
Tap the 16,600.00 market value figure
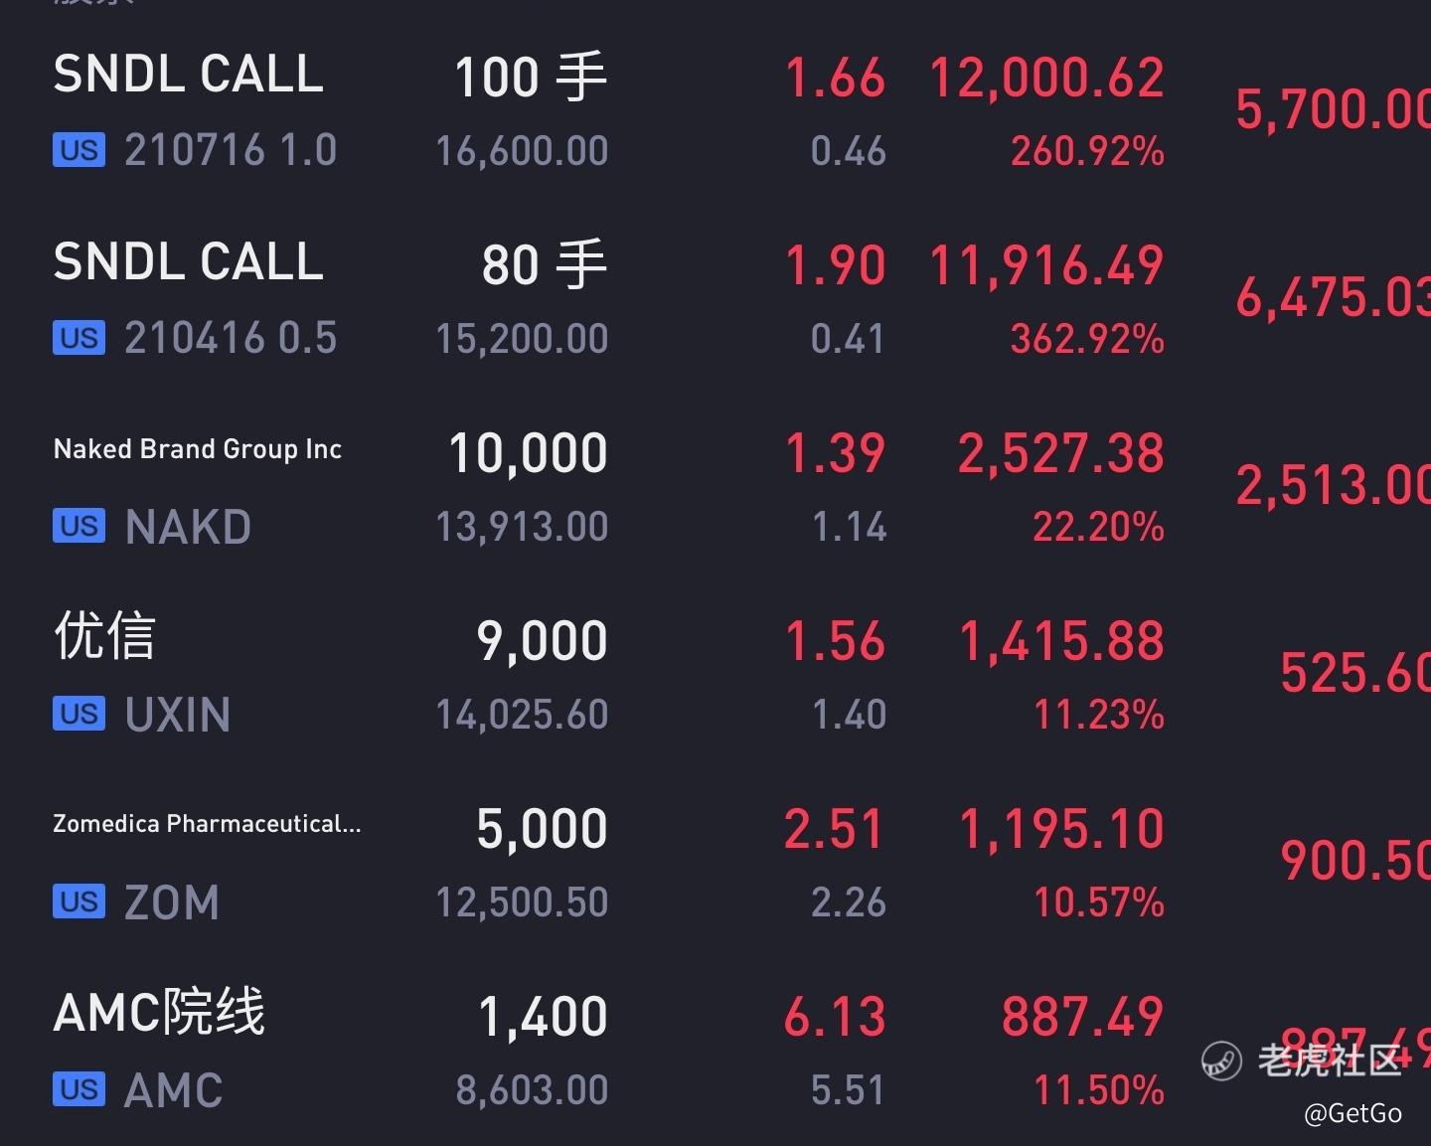522,151
